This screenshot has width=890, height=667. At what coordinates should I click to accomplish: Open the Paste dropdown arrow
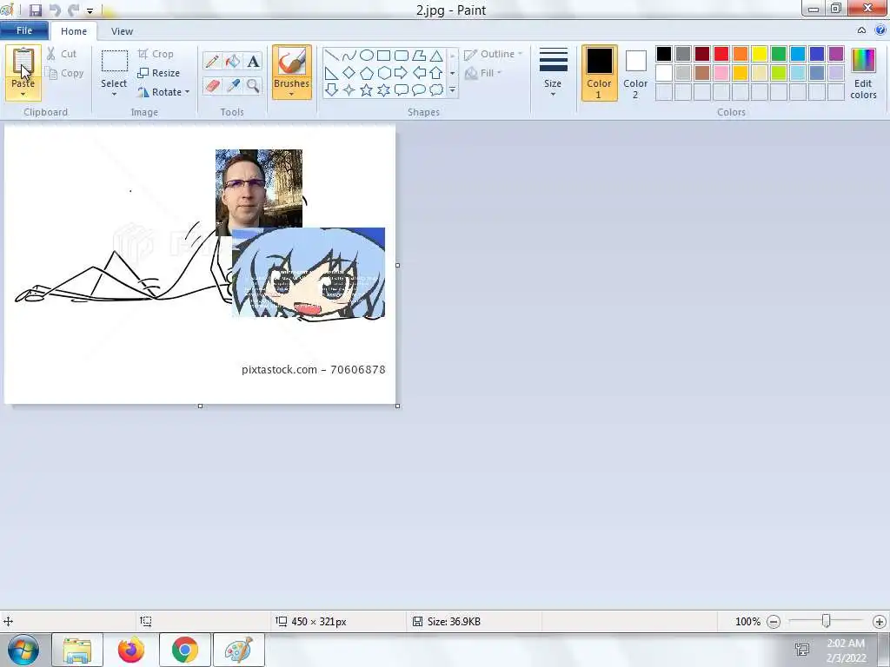point(23,94)
